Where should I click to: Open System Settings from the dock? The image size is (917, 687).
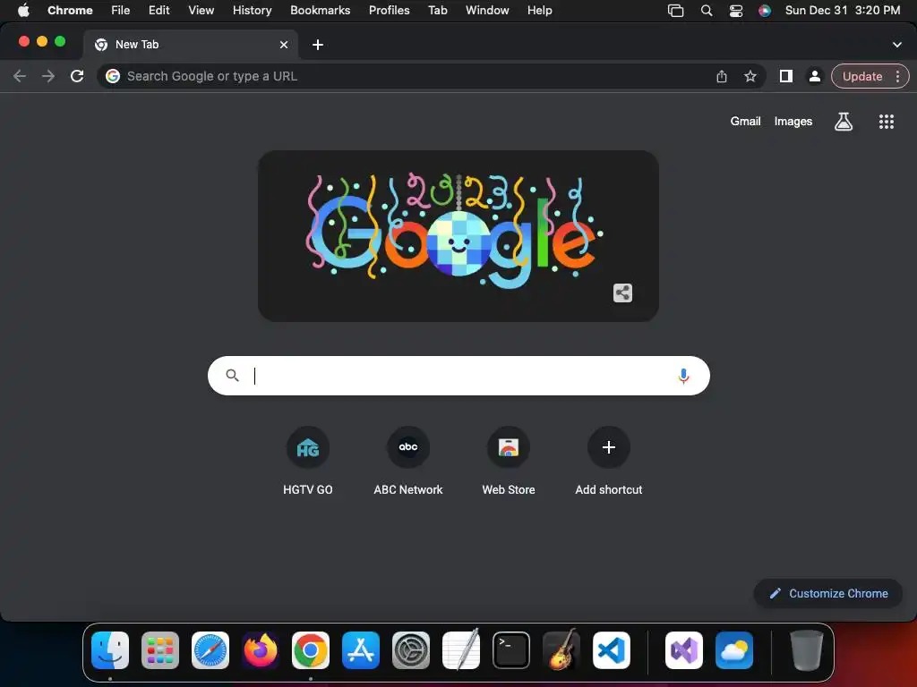(411, 650)
